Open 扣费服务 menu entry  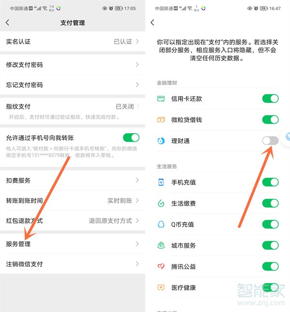coord(72,180)
